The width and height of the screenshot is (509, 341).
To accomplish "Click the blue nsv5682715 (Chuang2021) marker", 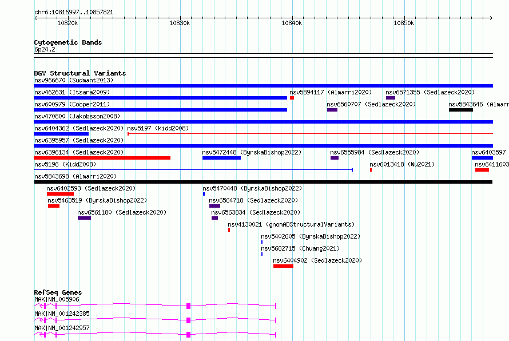I will point(262,254).
